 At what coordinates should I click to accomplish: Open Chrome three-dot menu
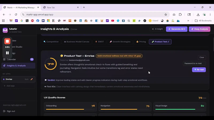(210, 15)
